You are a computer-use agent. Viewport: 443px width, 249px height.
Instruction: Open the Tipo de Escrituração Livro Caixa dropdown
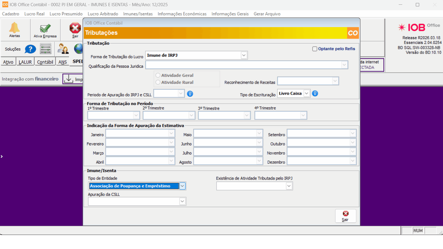[306, 93]
